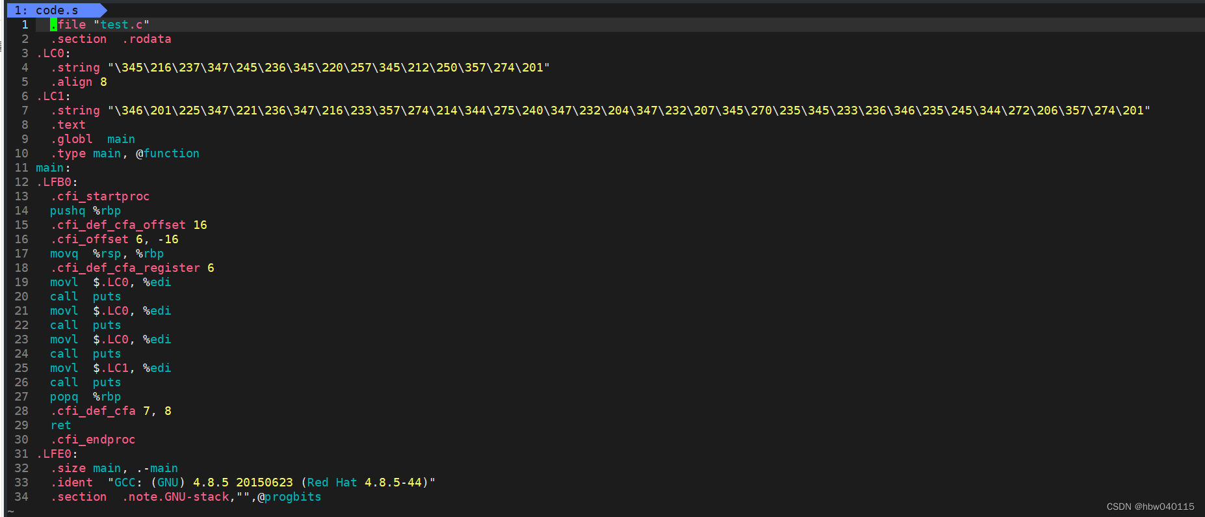Click the .LFB0: label
The height and width of the screenshot is (517, 1205).
coord(57,181)
